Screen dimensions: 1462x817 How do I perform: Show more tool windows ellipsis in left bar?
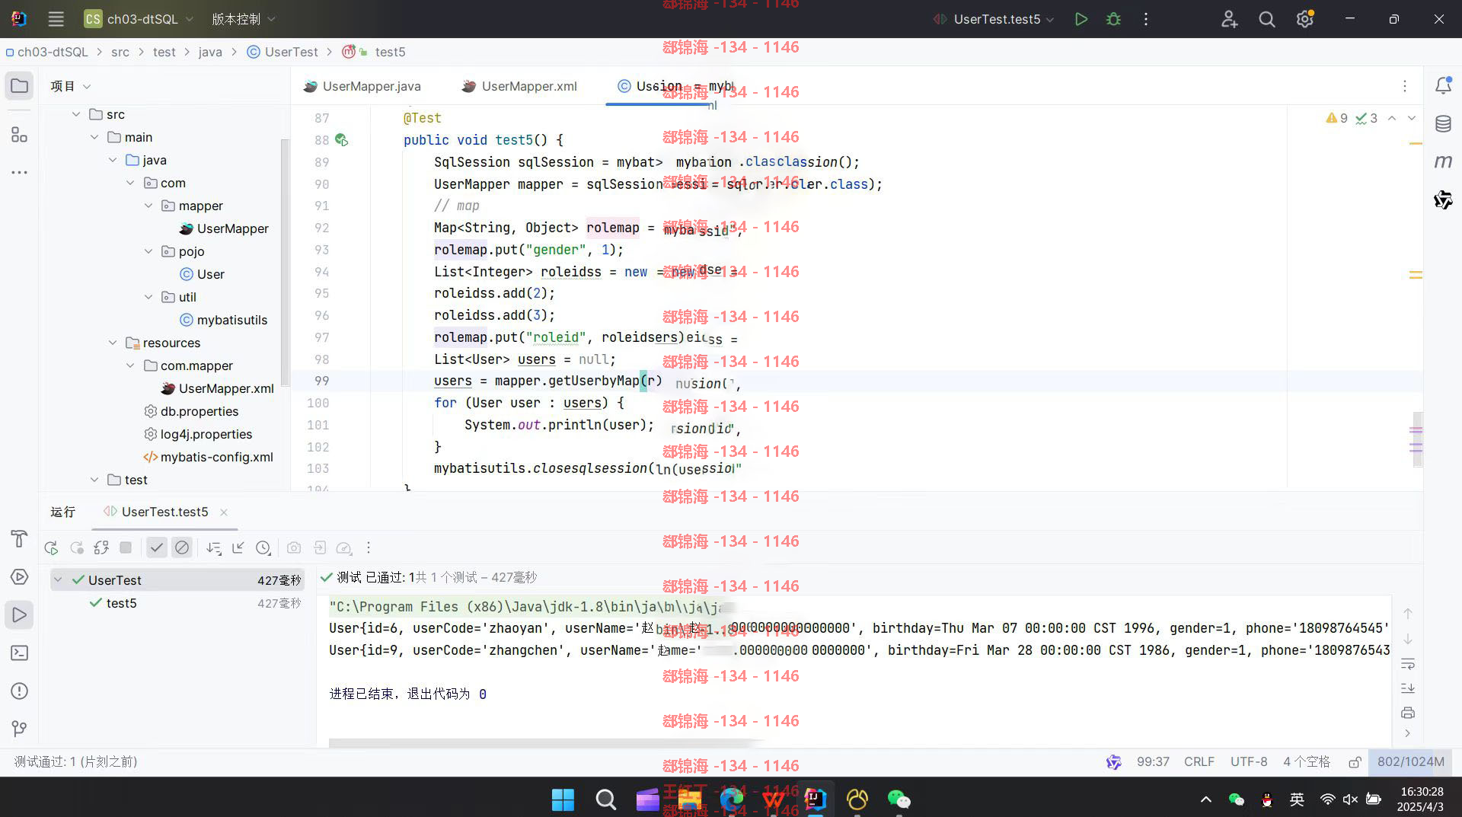point(20,173)
